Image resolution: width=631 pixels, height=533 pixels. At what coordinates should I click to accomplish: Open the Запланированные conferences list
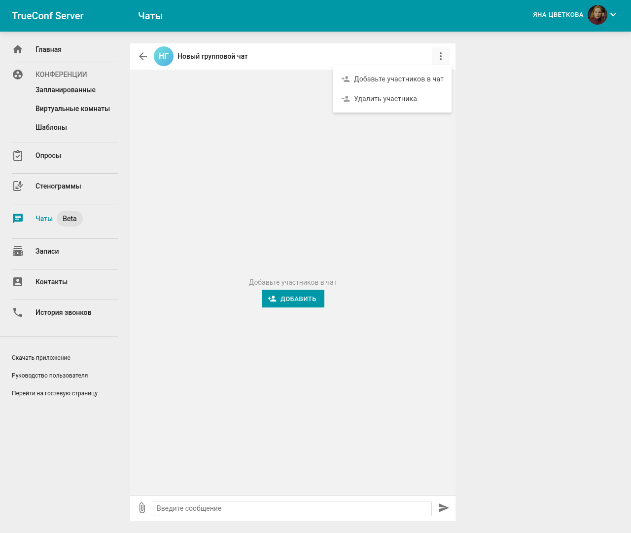click(66, 90)
